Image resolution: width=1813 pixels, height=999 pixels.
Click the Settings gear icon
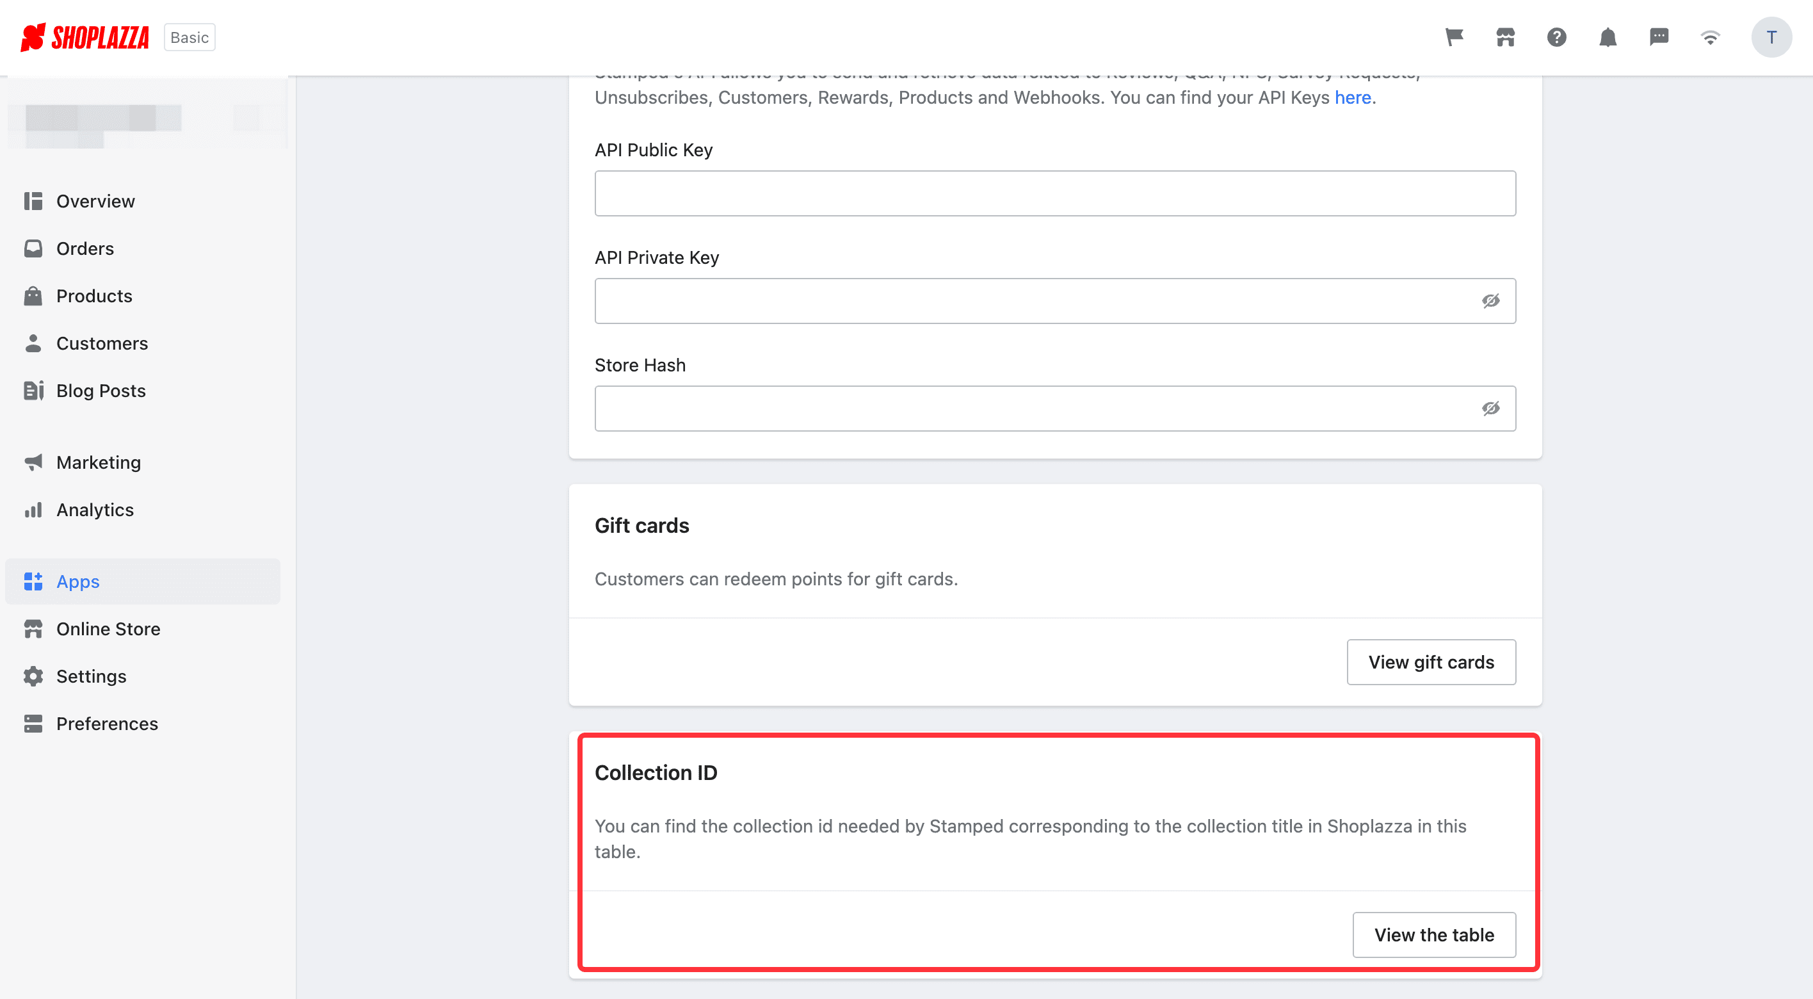[33, 676]
